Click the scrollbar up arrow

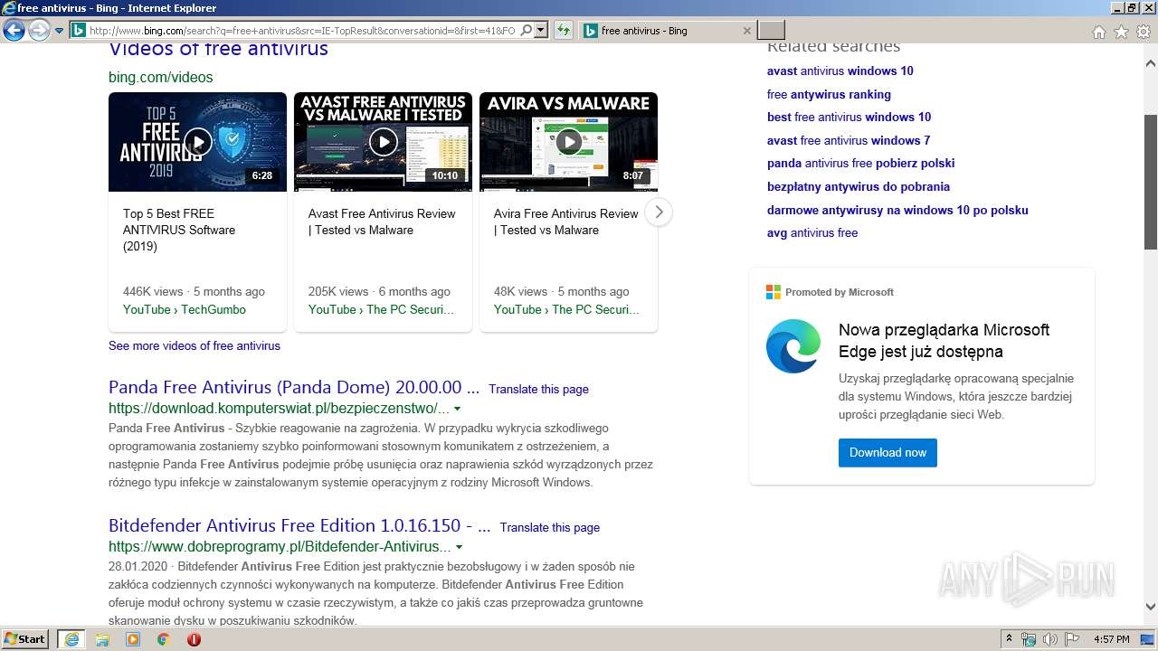point(1151,64)
